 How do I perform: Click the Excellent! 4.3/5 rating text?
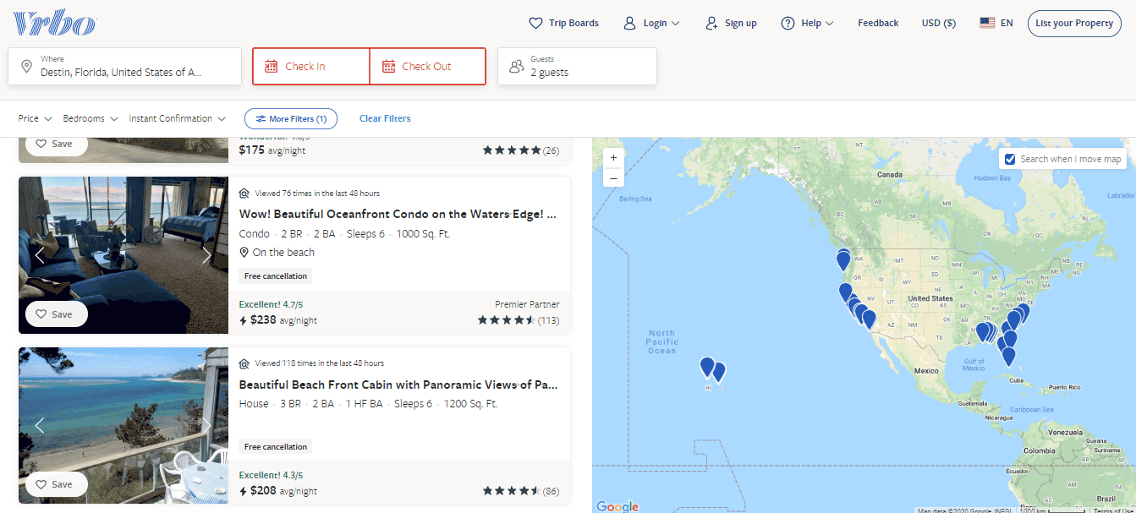(x=271, y=475)
